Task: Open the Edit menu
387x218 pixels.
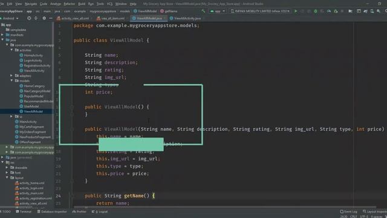Action: coord(10,4)
